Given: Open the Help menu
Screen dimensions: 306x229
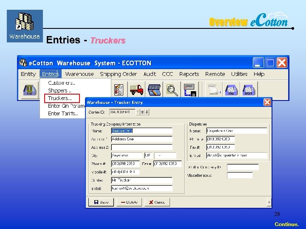Looking at the screenshot, I should point(259,74).
